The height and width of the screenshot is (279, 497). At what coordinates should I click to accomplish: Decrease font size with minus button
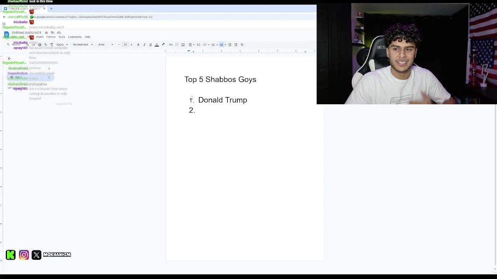[x=119, y=45]
